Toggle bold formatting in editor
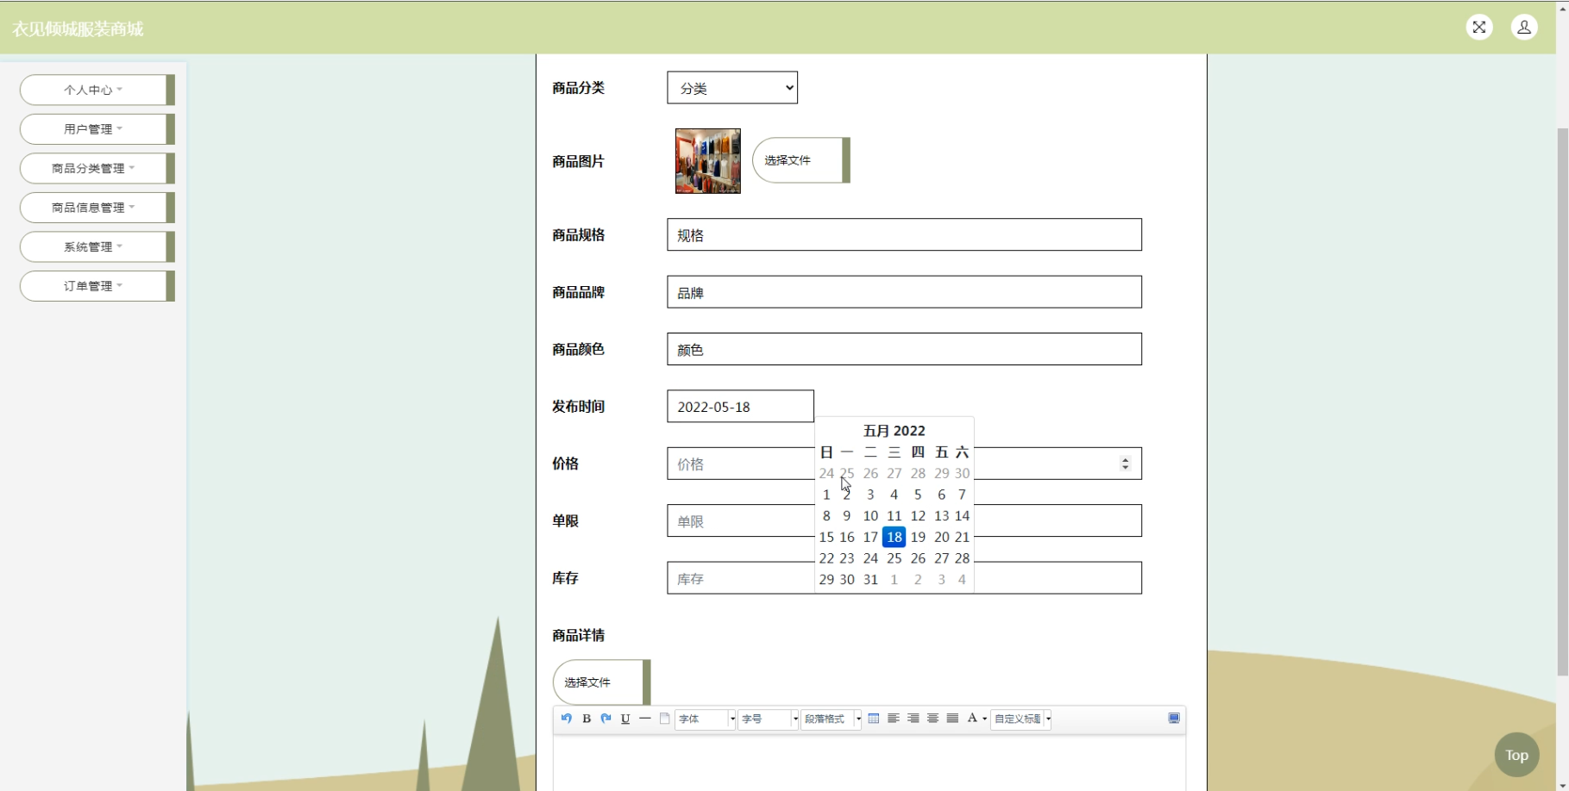 (587, 719)
